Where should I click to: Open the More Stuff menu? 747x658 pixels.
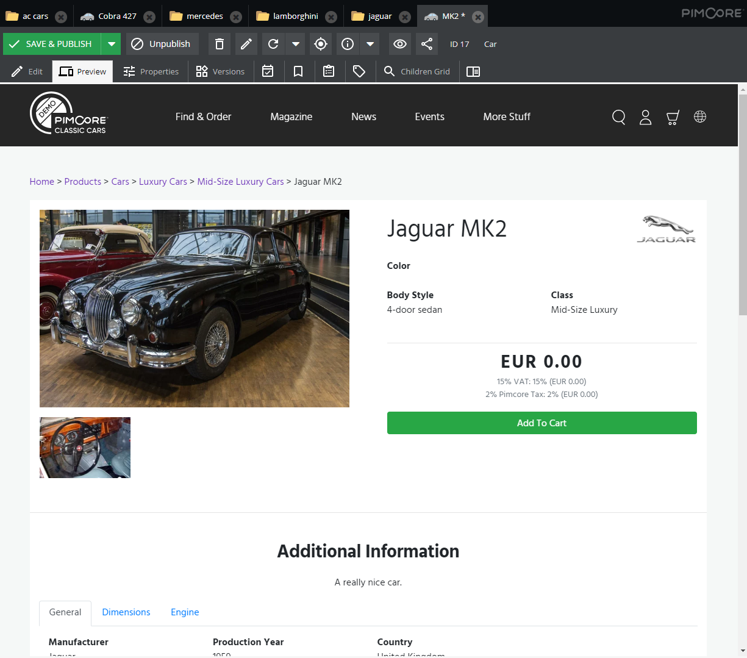tap(507, 116)
